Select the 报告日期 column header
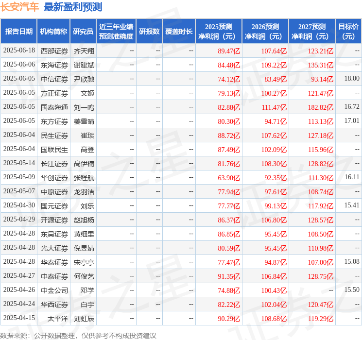This screenshot has height=340, width=362. click(18, 31)
